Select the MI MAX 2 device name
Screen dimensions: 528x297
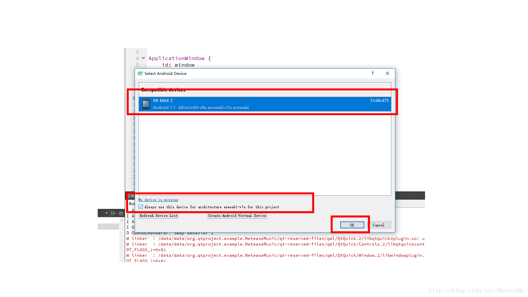click(163, 100)
